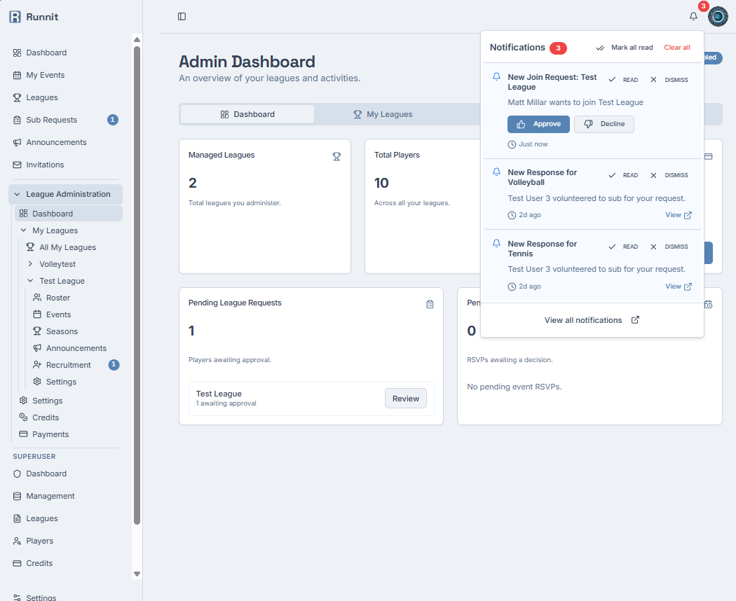Screen dimensions: 736x601
Task: Click the trophy icon on Managed Leagues card
Action: pyautogui.click(x=337, y=156)
